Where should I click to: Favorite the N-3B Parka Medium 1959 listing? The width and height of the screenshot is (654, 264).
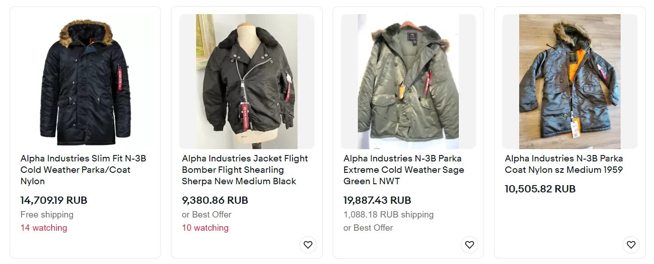point(631,245)
